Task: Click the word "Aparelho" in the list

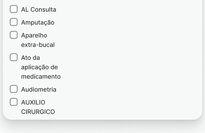Action: [34, 36]
